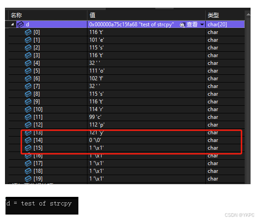Screen dimensions: 256x220
Task: Select the value 101 'e'
Action: tap(97, 40)
